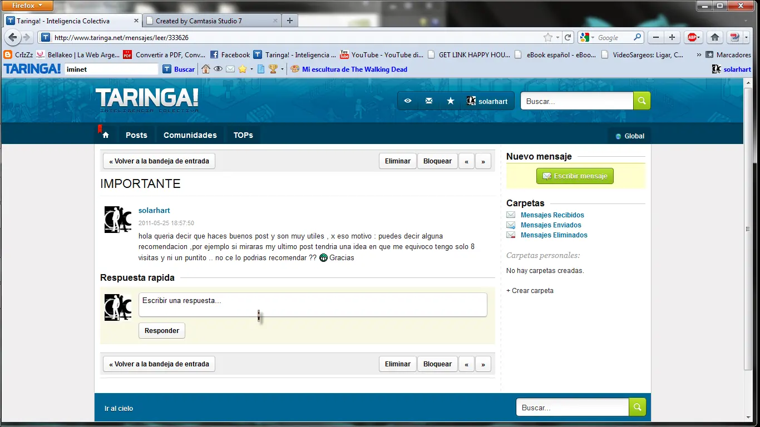The width and height of the screenshot is (760, 427).
Task: Click the browser forward arrow
Action: 27,37
